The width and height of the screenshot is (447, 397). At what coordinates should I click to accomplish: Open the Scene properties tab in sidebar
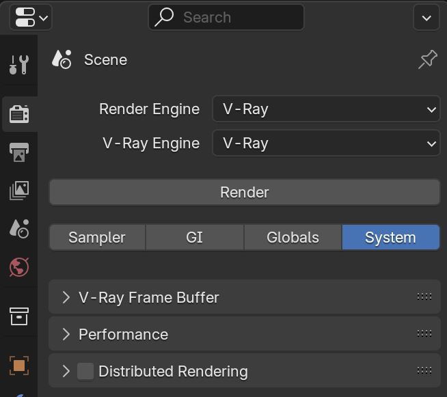click(x=19, y=229)
